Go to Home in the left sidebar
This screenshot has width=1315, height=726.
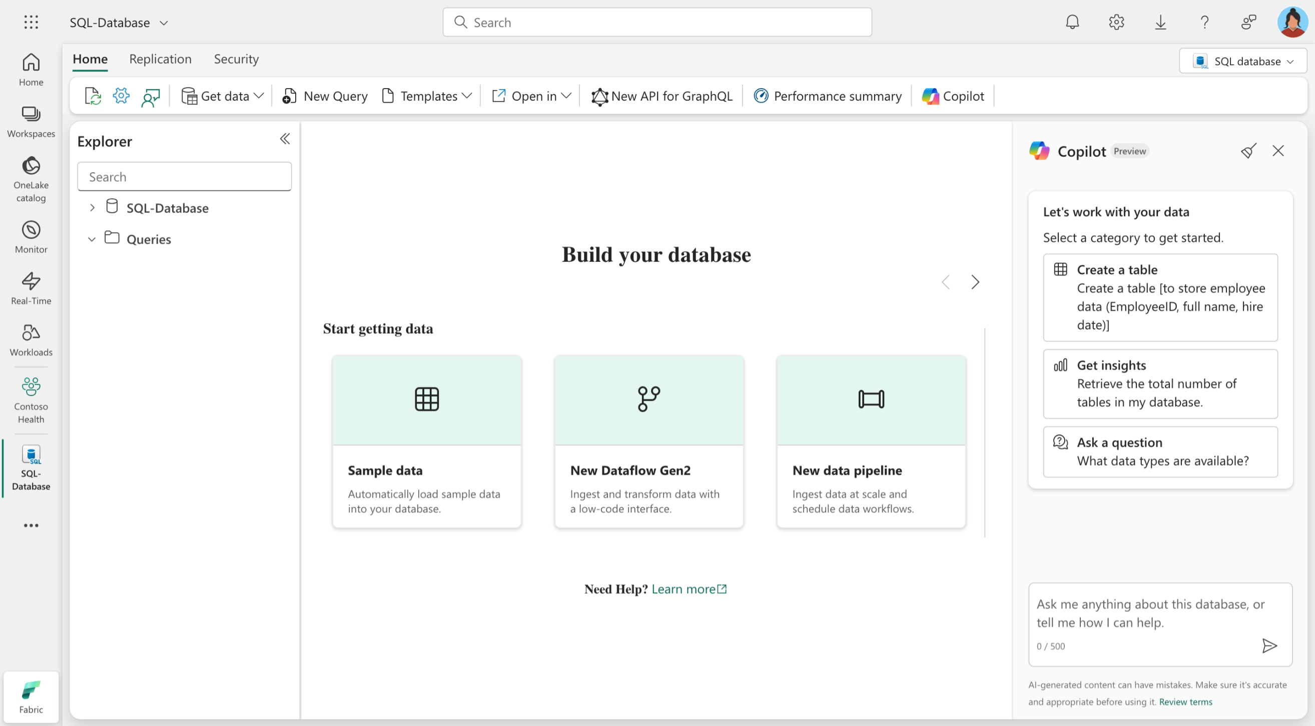[x=31, y=69]
